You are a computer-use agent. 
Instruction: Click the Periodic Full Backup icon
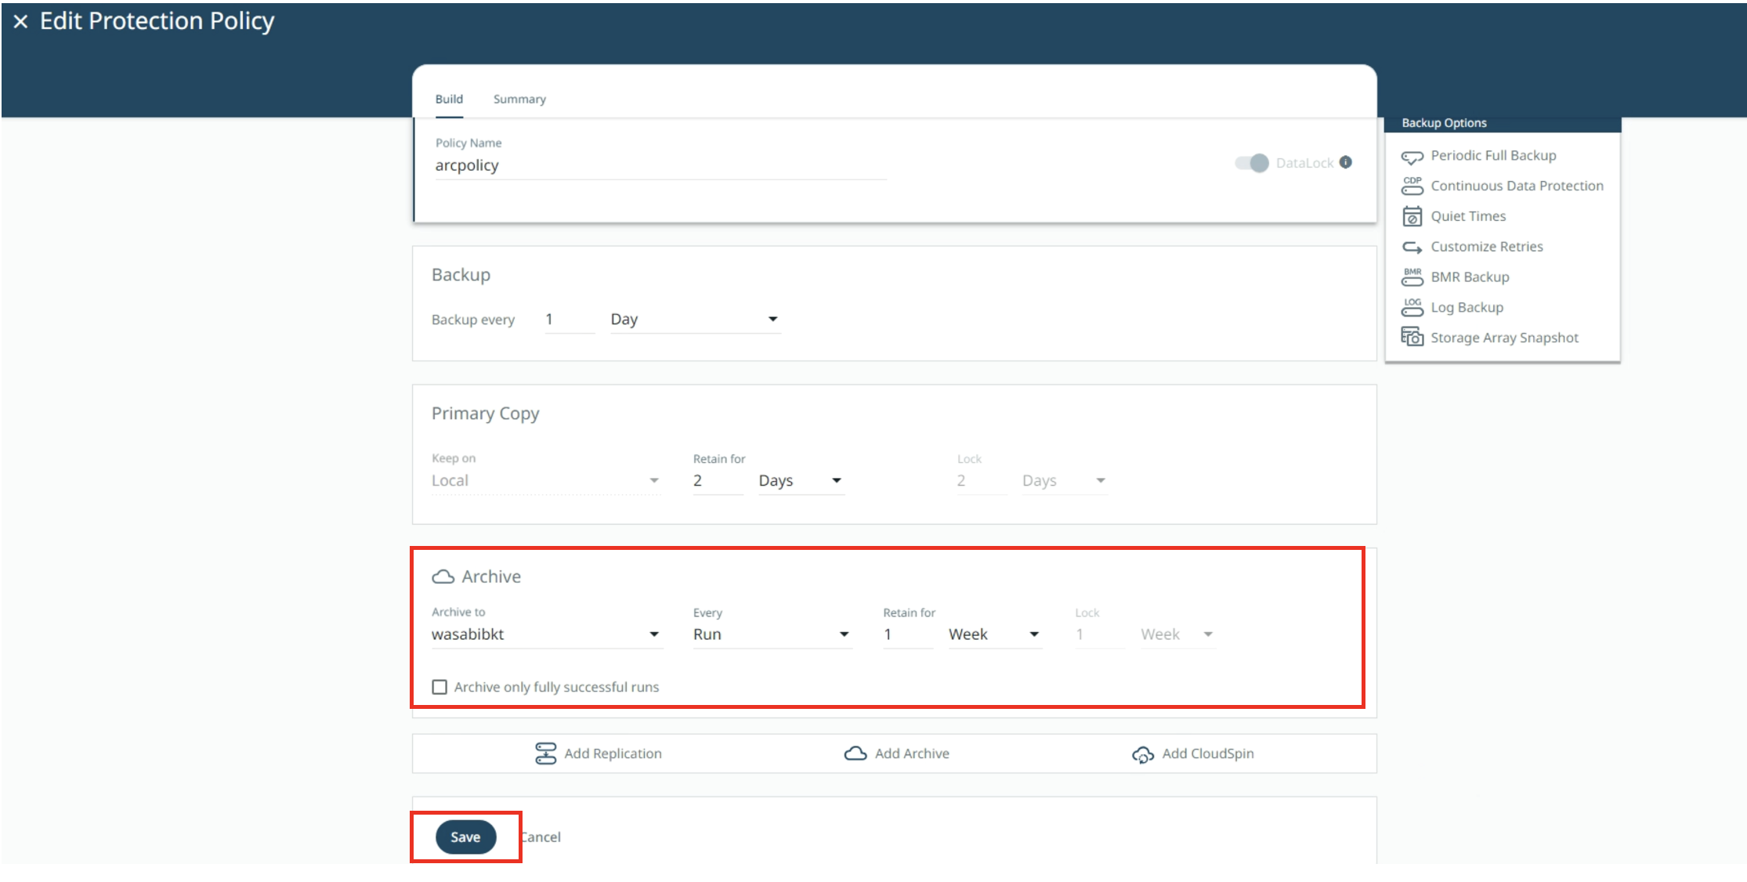[1412, 157]
